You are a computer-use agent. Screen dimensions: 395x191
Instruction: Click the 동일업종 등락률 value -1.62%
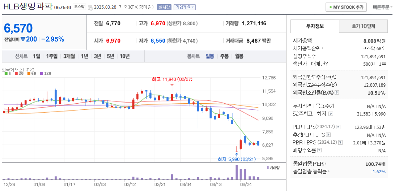(x=378, y=172)
